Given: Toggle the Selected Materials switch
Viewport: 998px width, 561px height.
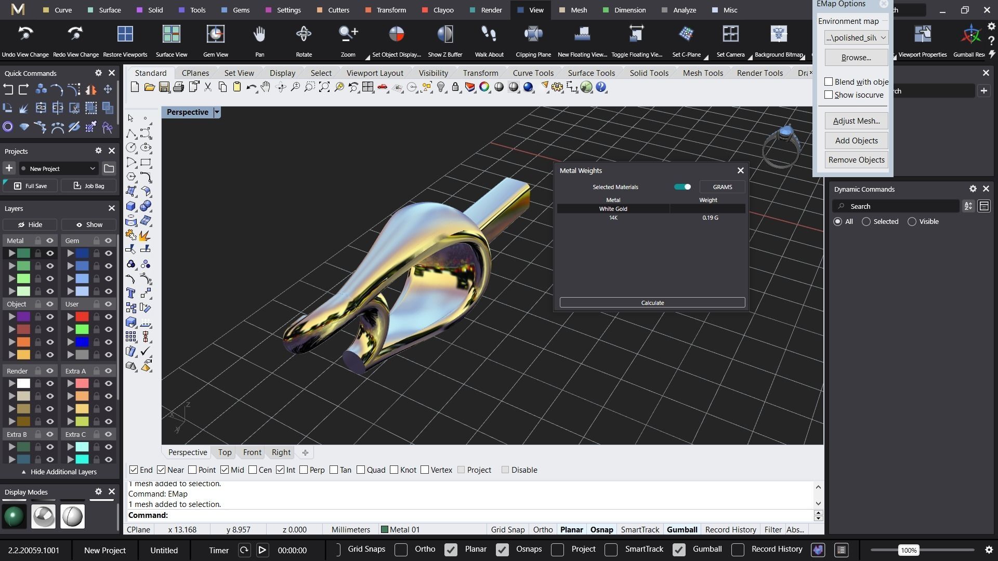Looking at the screenshot, I should 682,187.
